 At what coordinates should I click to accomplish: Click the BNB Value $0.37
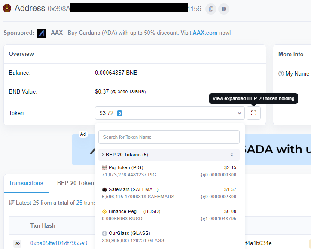[x=102, y=91]
